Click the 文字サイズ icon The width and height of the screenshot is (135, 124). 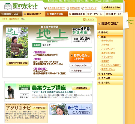84,19
